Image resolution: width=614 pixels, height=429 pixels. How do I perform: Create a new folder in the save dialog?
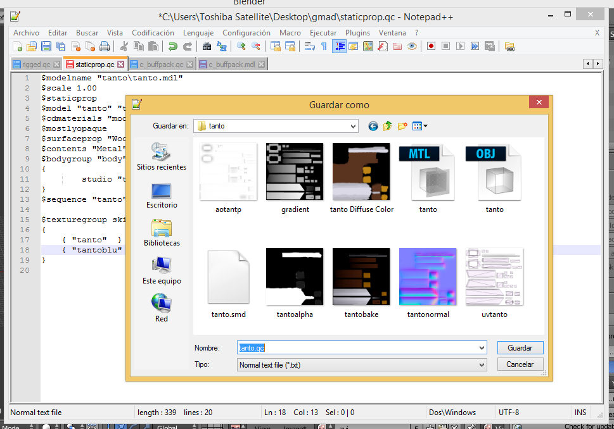pos(402,126)
